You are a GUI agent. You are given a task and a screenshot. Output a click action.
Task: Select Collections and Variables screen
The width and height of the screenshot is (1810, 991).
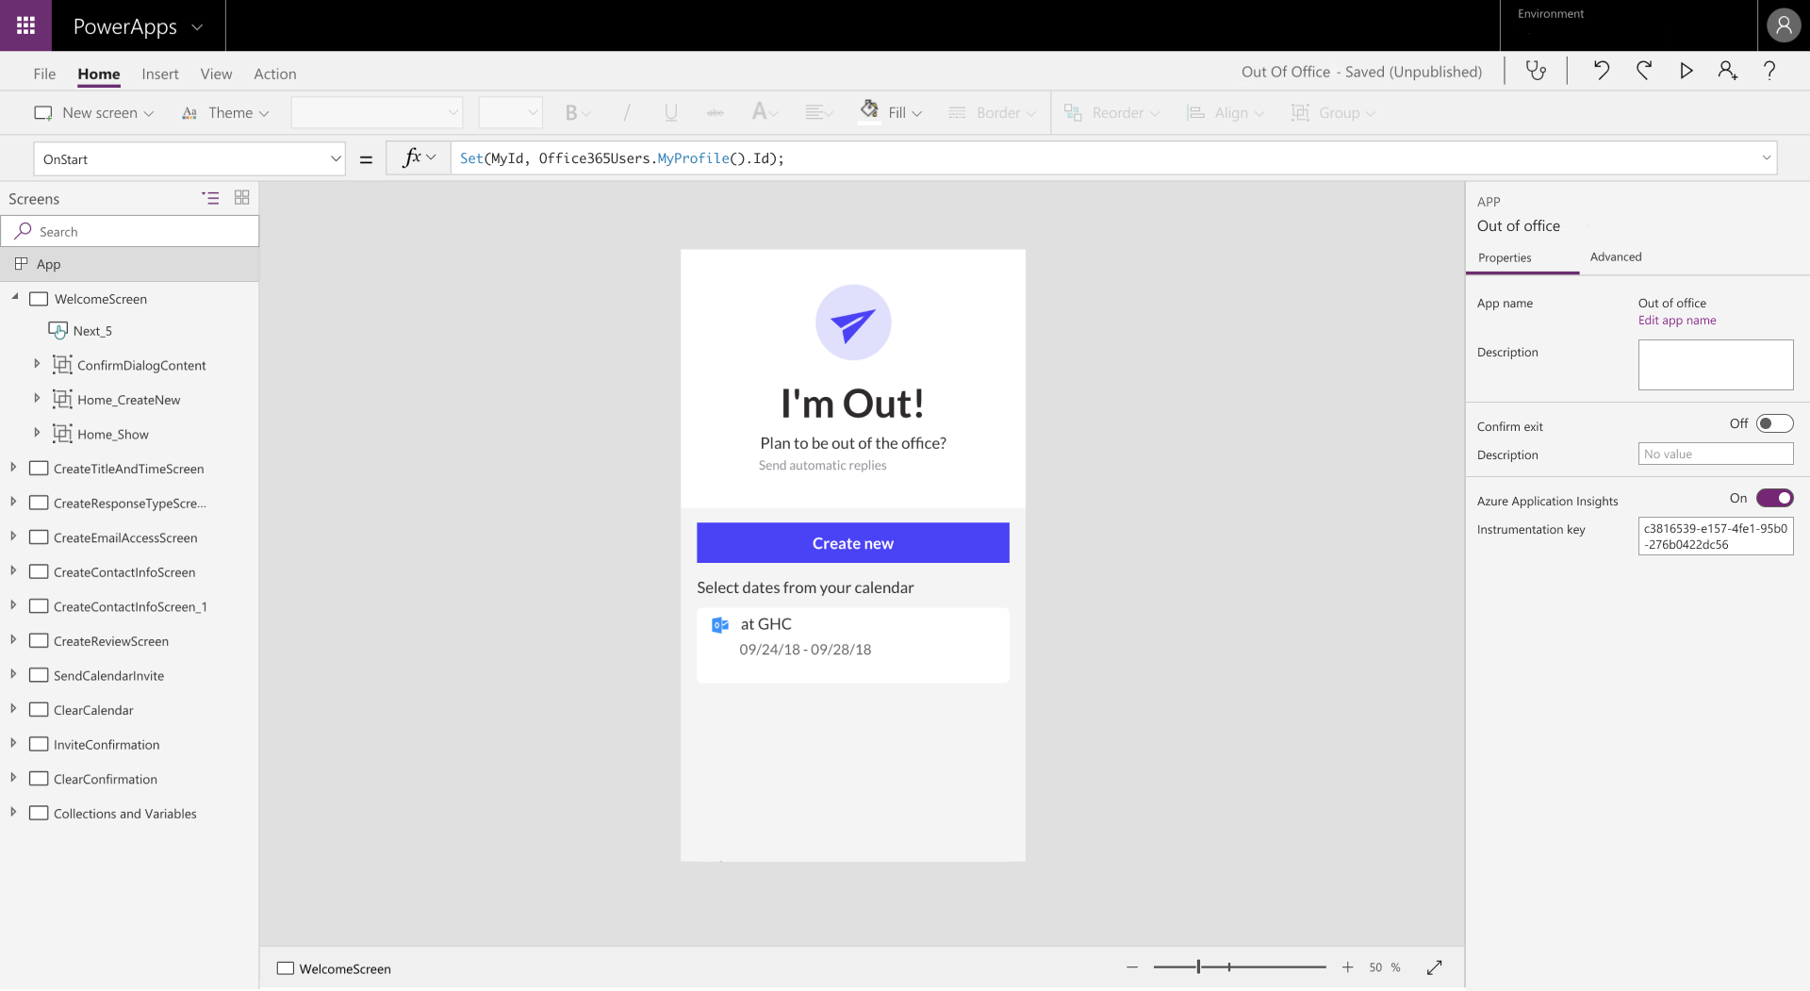(x=124, y=814)
